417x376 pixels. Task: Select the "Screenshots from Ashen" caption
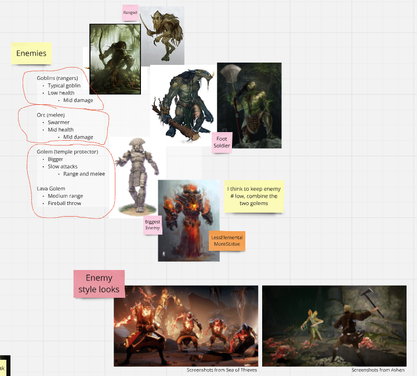coord(378,370)
